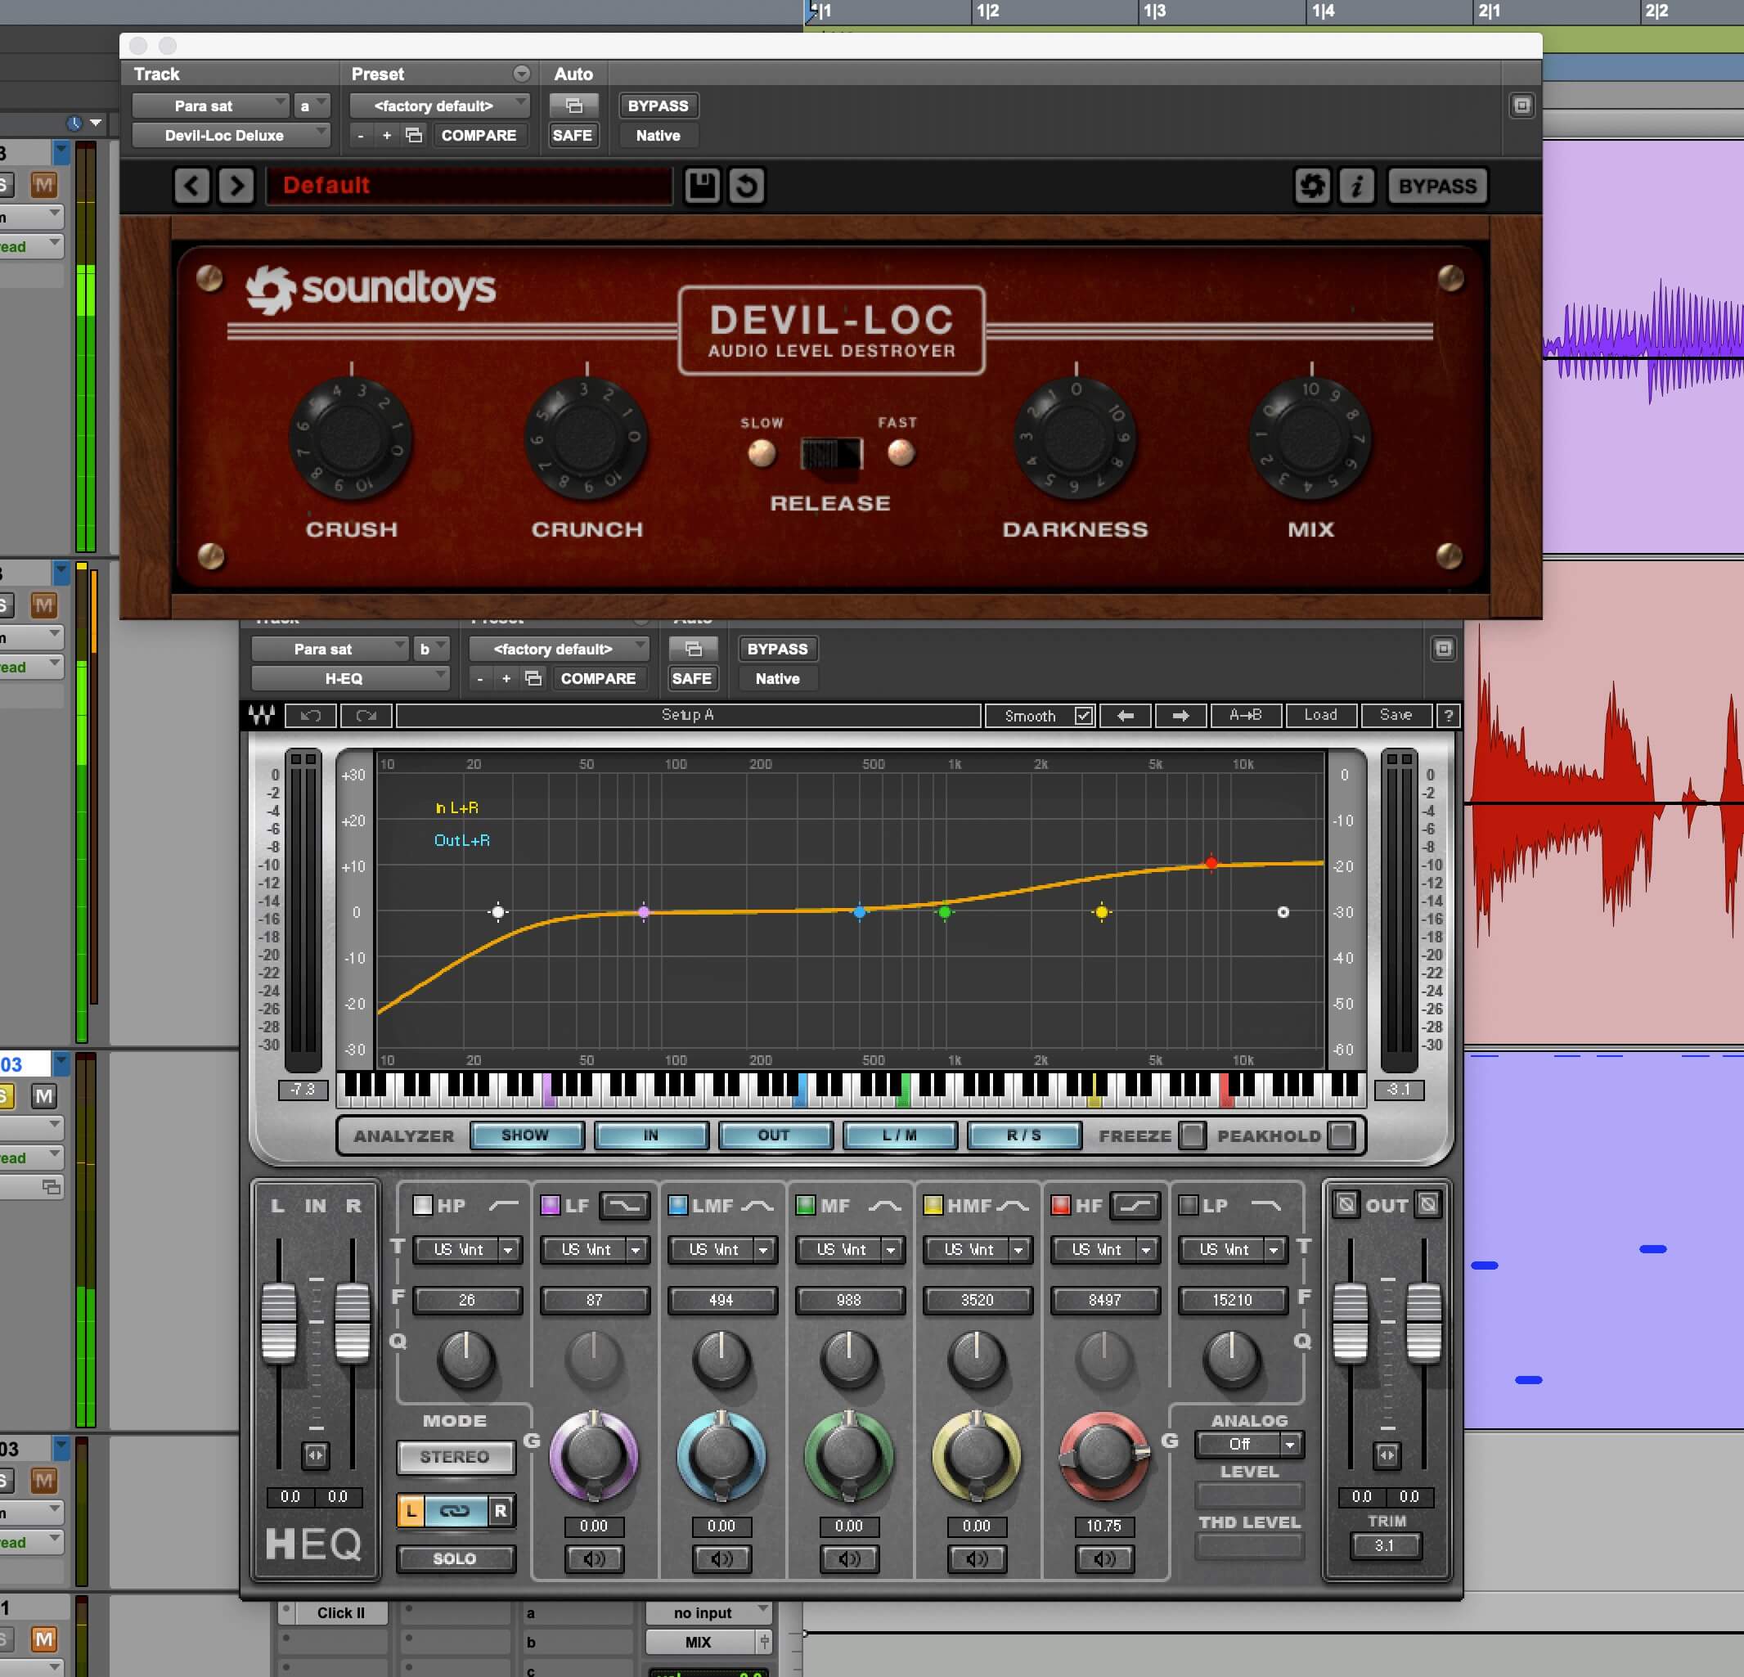Select LF shelf shape icon
Viewport: 1744px width, 1677px height.
click(625, 1206)
